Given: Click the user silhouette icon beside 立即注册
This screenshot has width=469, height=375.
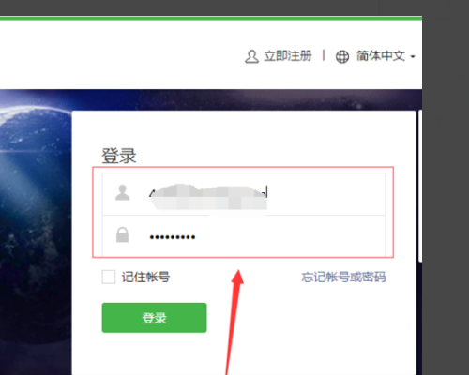Looking at the screenshot, I should click(251, 56).
